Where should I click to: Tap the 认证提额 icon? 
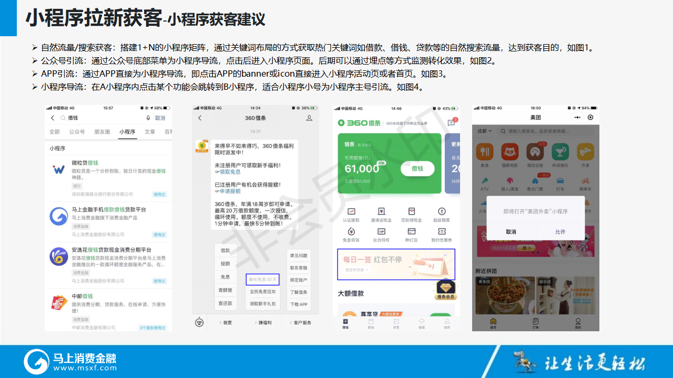tap(351, 215)
